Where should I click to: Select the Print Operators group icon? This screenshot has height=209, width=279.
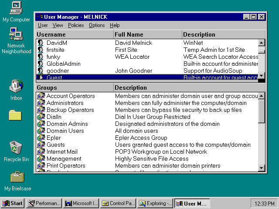pyautogui.click(x=41, y=165)
